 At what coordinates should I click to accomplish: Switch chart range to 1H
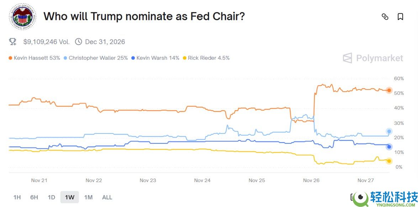click(17, 197)
